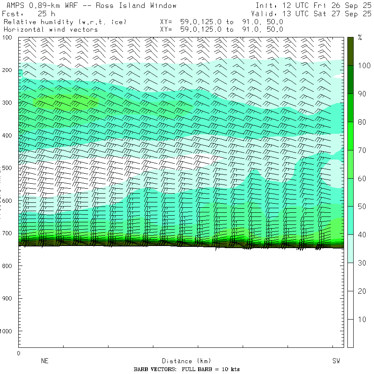Click the 50 colorbar label
Screen dimensions: 374x374
coord(362,207)
